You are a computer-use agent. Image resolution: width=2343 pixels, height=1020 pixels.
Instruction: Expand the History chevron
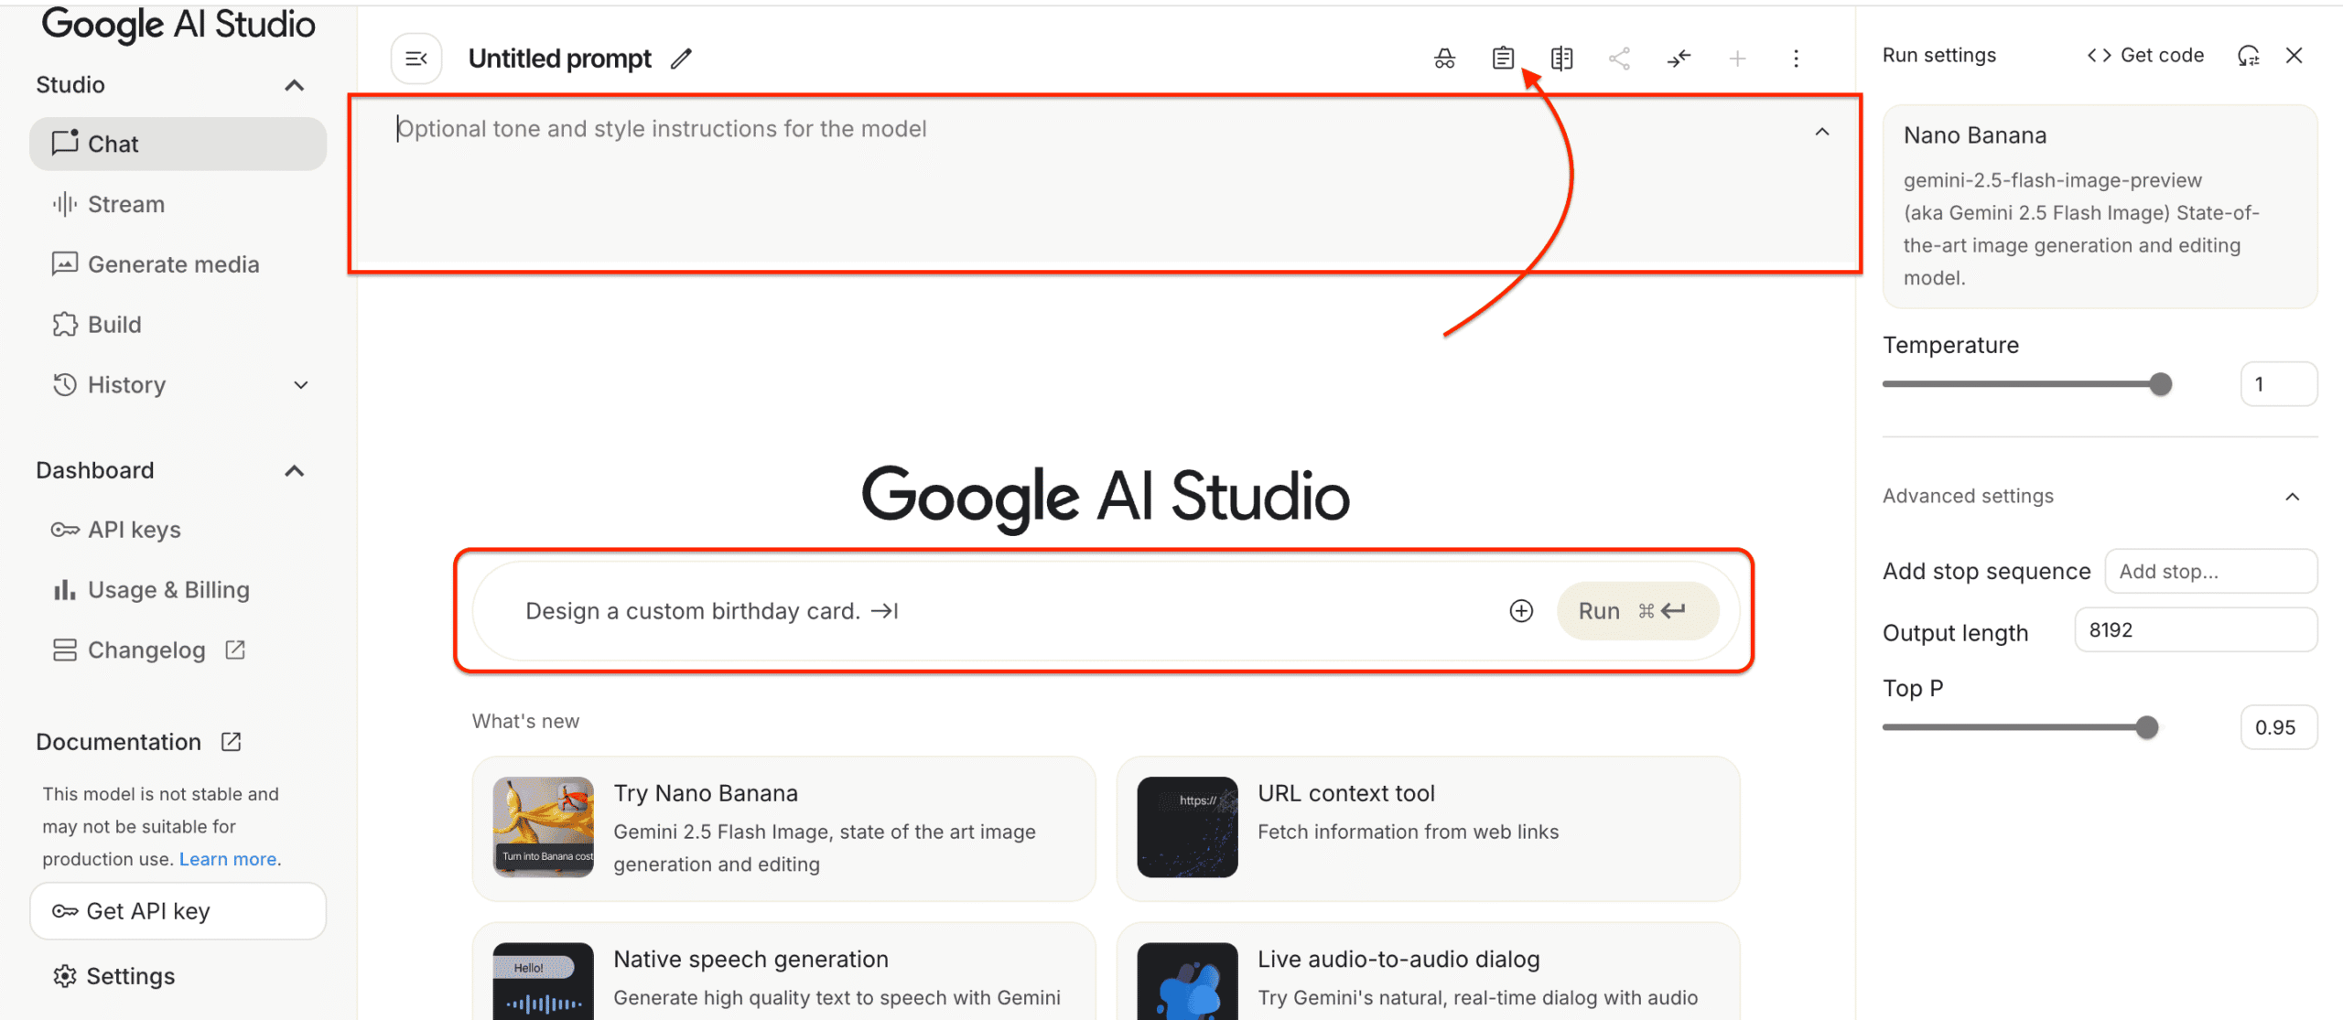[300, 385]
